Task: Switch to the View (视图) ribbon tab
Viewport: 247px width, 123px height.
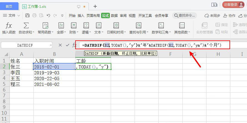Action: (x=132, y=15)
